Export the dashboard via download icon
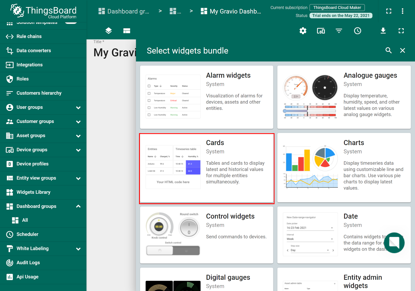The height and width of the screenshot is (291, 415). click(383, 31)
